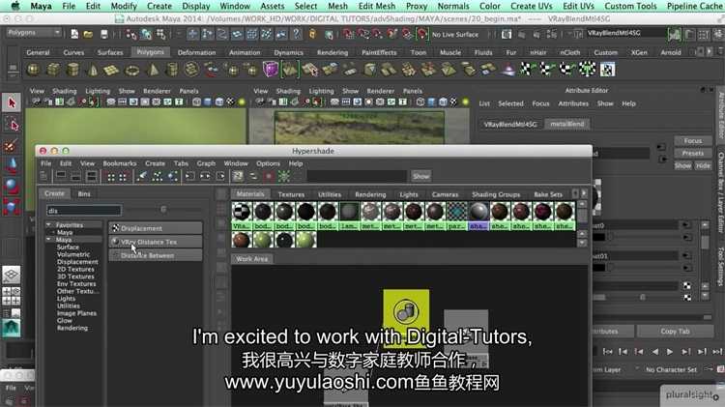Switch to the Textures tab in Hypershade

click(291, 194)
